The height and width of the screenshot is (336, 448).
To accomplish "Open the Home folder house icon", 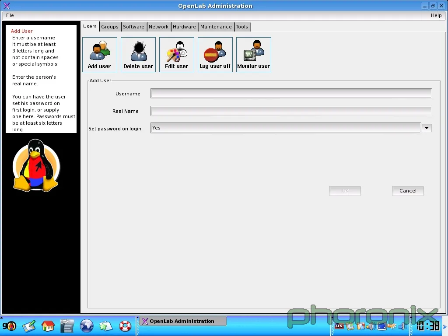I will click(x=48, y=325).
